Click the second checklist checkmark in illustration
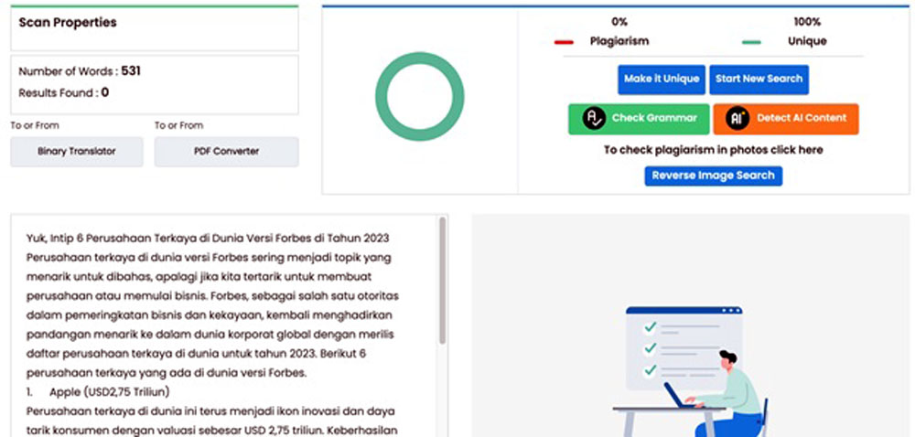This screenshot has width=915, height=437. tap(650, 348)
